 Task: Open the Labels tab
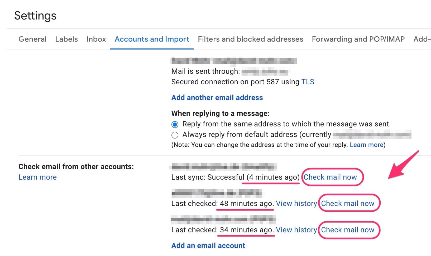pyautogui.click(x=66, y=39)
